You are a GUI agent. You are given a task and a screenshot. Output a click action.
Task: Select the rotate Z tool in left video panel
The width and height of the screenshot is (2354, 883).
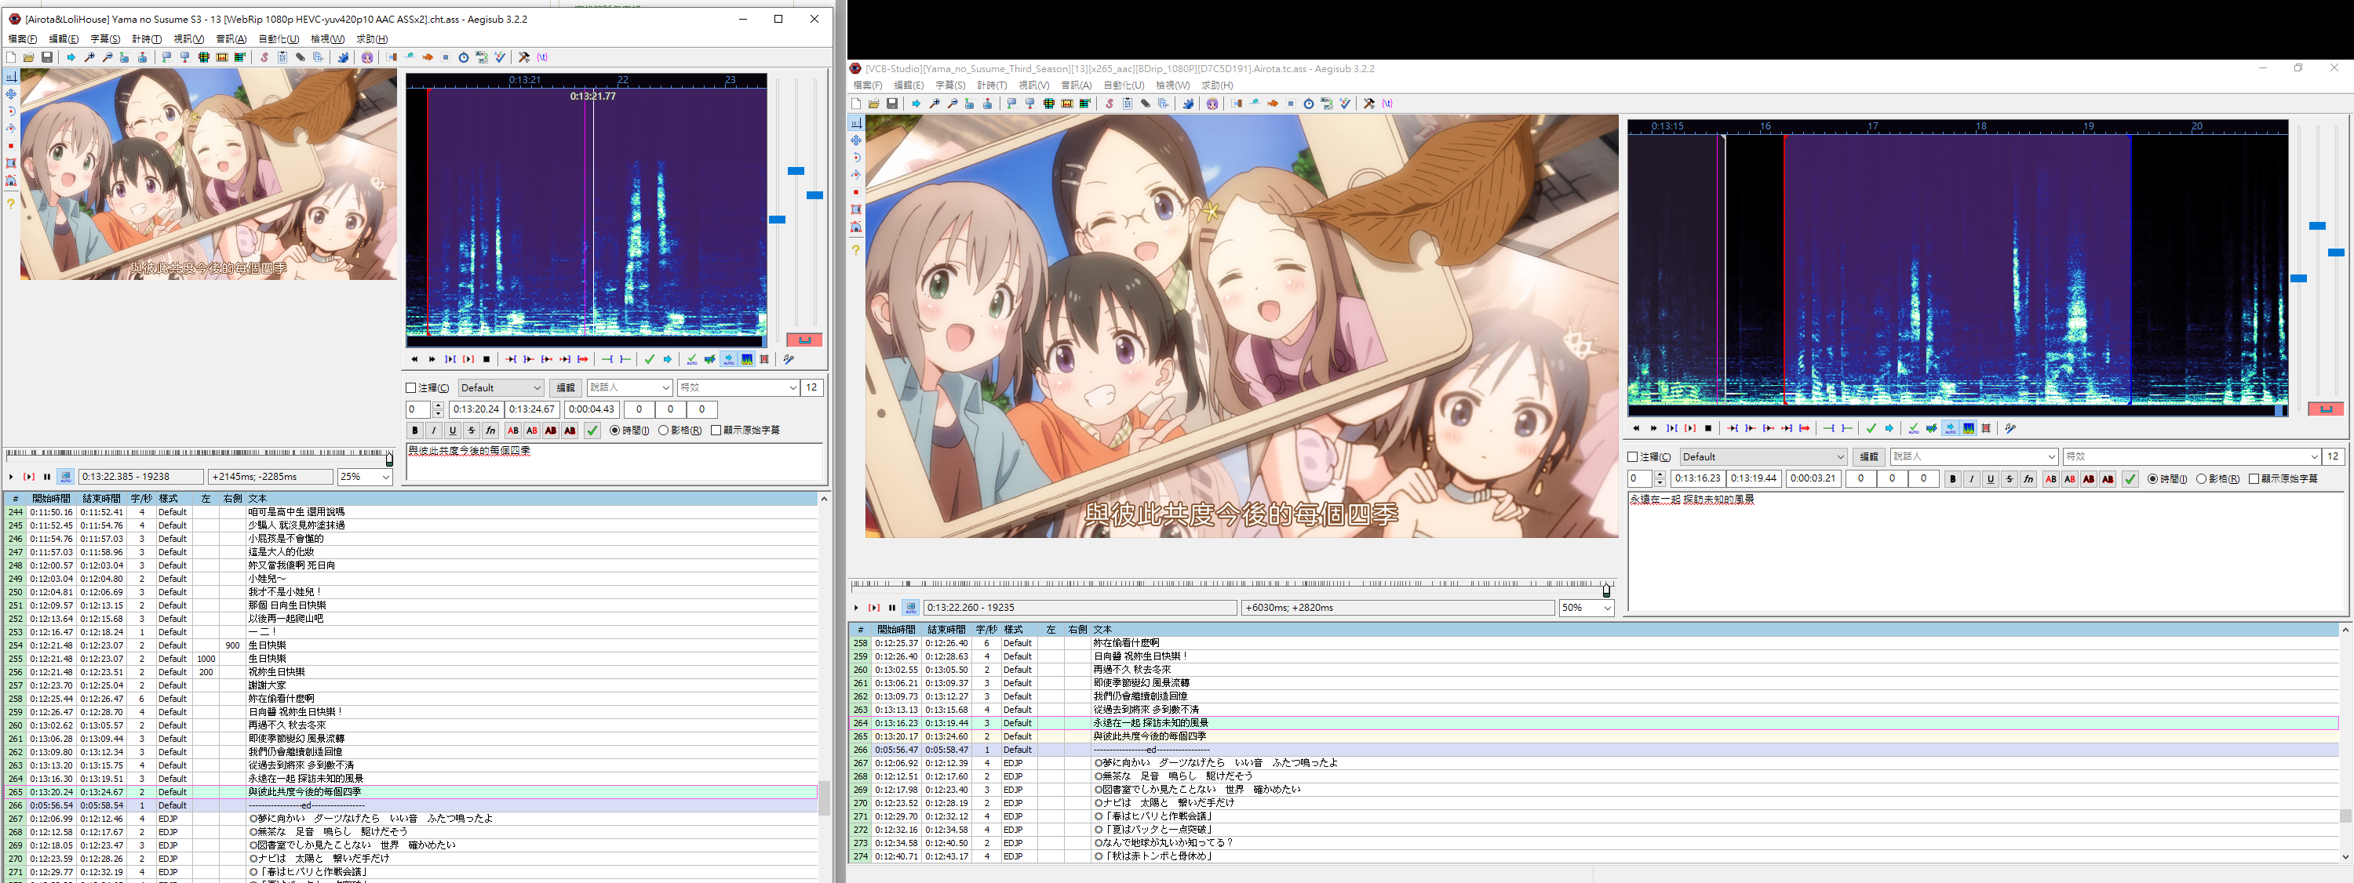click(11, 111)
